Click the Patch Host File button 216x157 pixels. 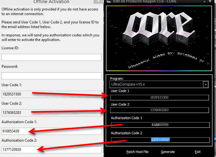pos(137,152)
